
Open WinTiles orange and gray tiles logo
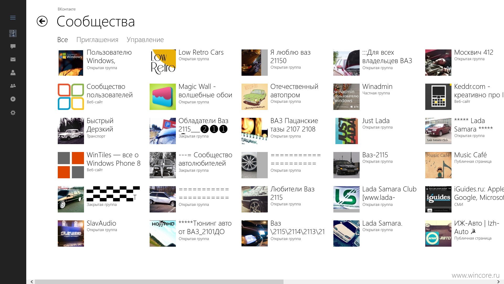71,165
